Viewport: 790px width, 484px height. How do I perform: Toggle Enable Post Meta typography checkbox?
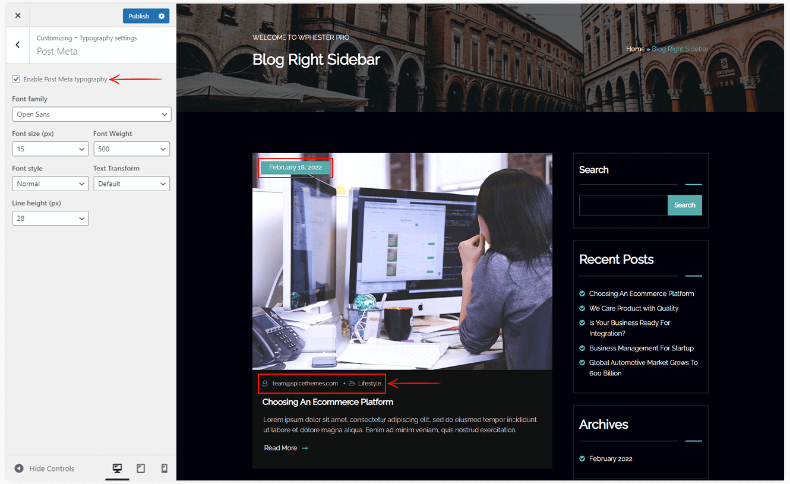pyautogui.click(x=16, y=79)
